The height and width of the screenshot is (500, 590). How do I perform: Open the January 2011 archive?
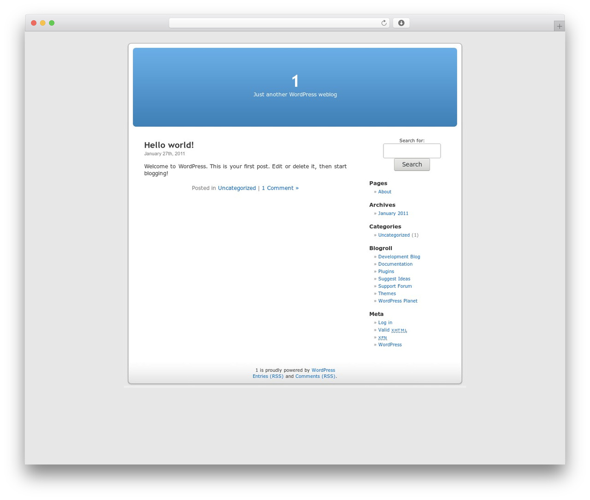(x=393, y=214)
